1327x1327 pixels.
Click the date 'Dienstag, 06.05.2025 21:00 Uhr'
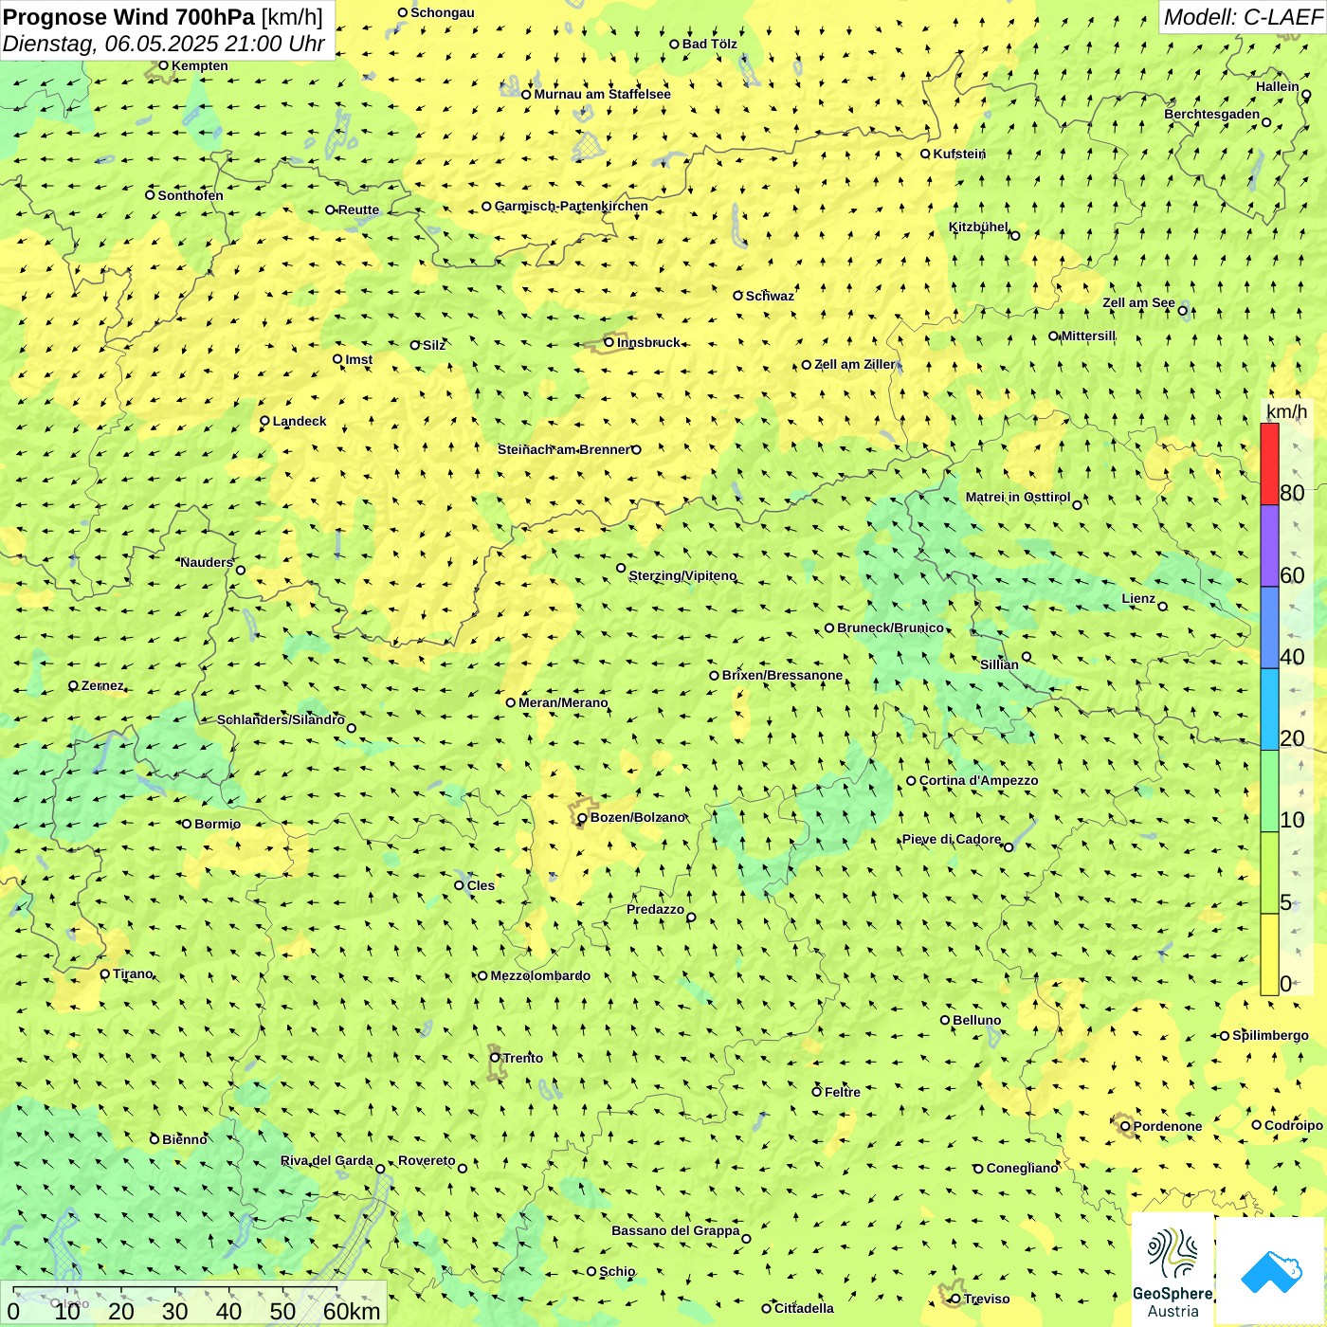[164, 44]
